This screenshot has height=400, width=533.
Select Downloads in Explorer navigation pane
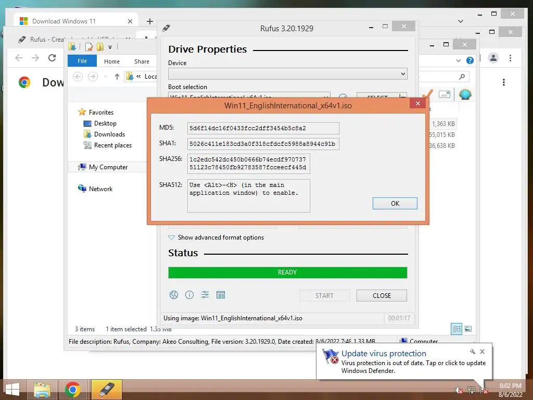[104, 134]
